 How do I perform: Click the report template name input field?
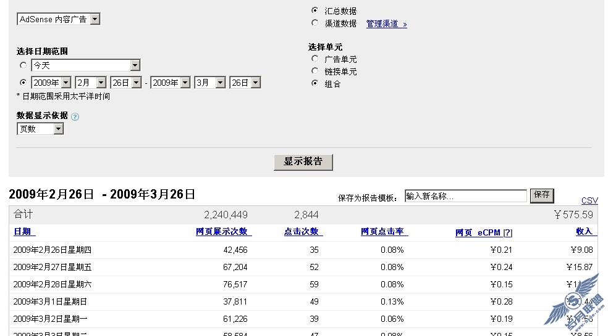coord(465,196)
